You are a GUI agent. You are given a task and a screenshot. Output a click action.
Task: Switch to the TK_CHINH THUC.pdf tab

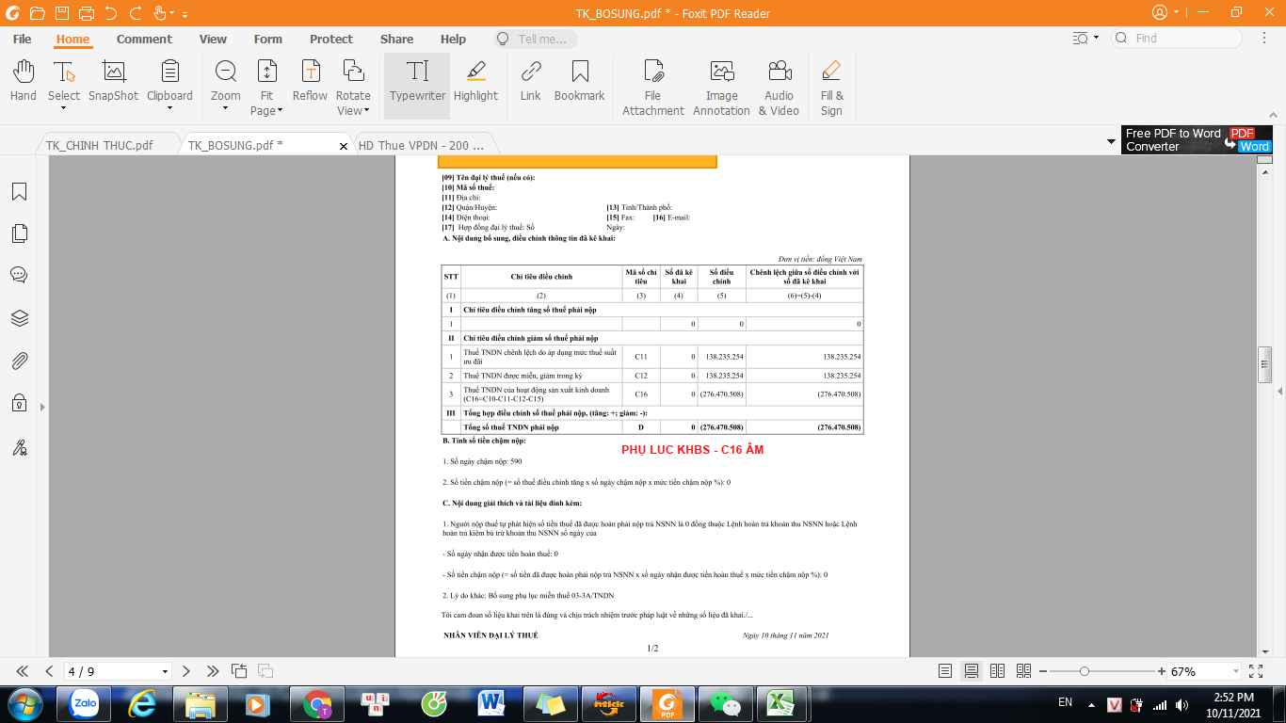[100, 146]
